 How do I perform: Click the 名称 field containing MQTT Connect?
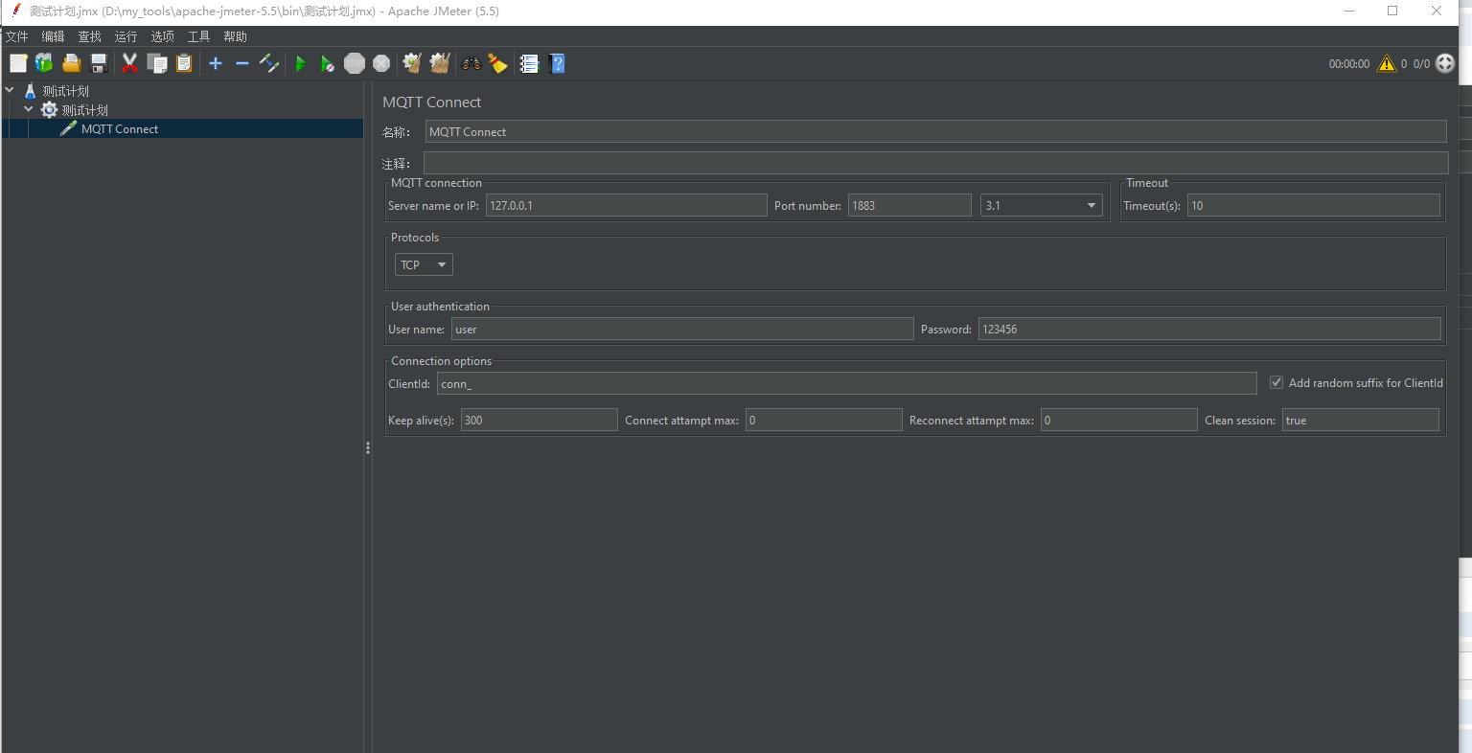tap(935, 131)
